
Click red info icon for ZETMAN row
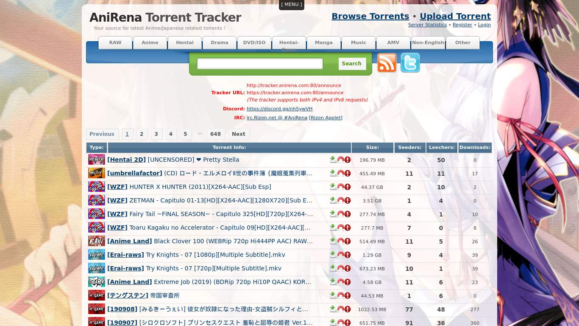[x=348, y=200]
